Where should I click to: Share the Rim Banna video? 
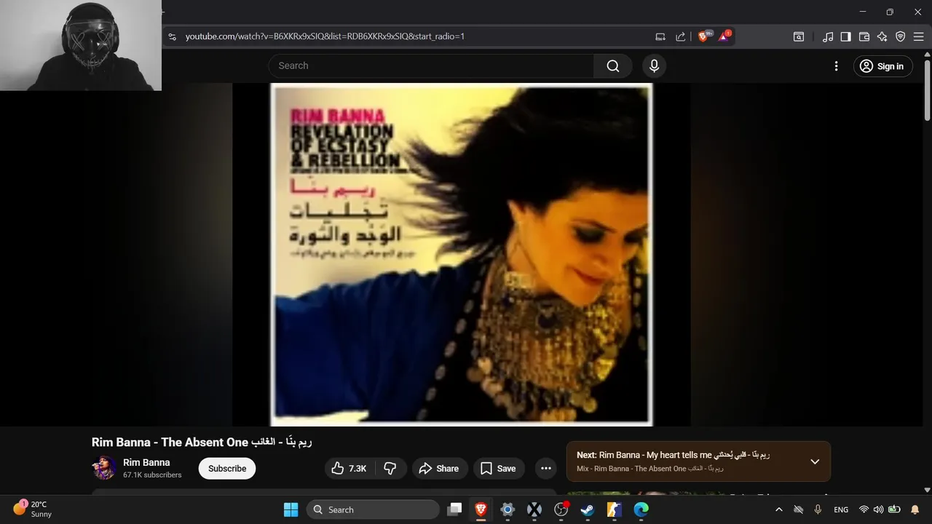[439, 469]
